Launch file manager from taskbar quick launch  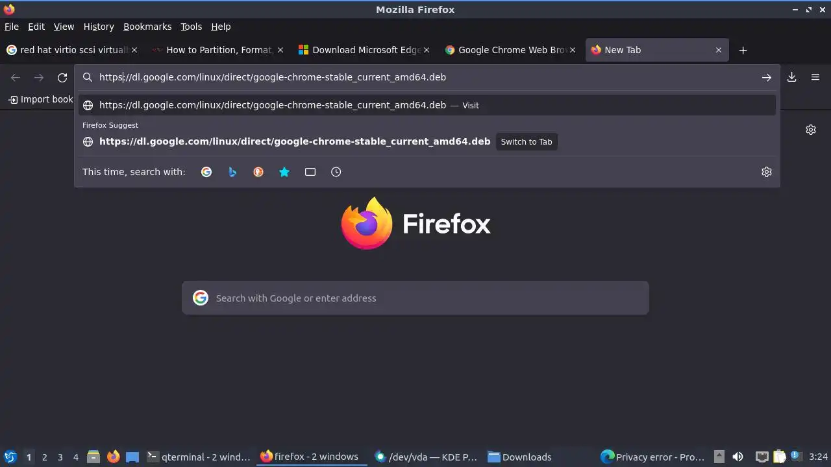coord(93,457)
